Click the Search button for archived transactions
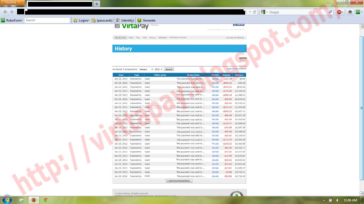364x204 pixels. pyautogui.click(x=169, y=69)
